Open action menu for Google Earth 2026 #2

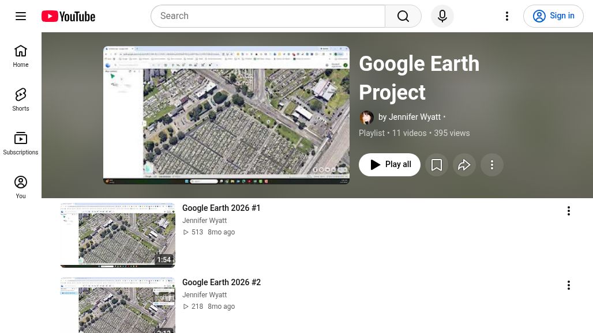pos(568,285)
